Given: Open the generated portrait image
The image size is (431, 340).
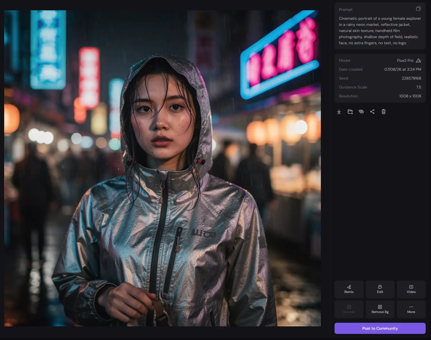Looking at the screenshot, I should 163,168.
